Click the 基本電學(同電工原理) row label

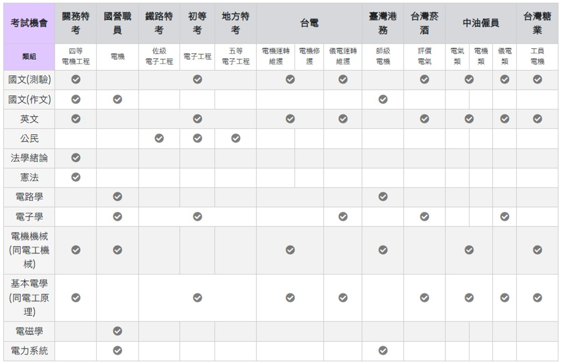(x=29, y=298)
